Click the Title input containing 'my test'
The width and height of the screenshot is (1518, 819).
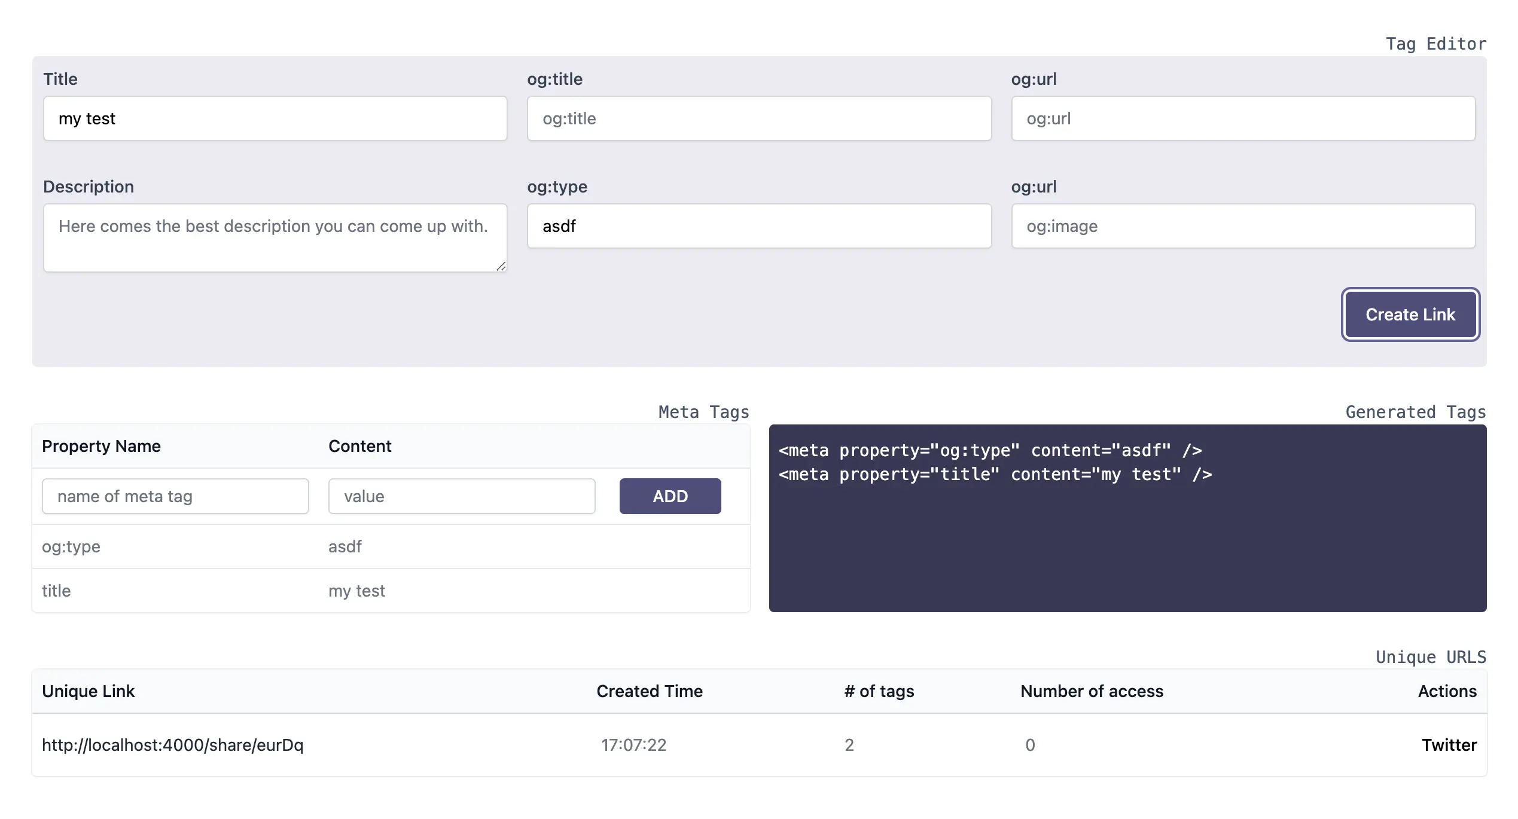point(275,118)
